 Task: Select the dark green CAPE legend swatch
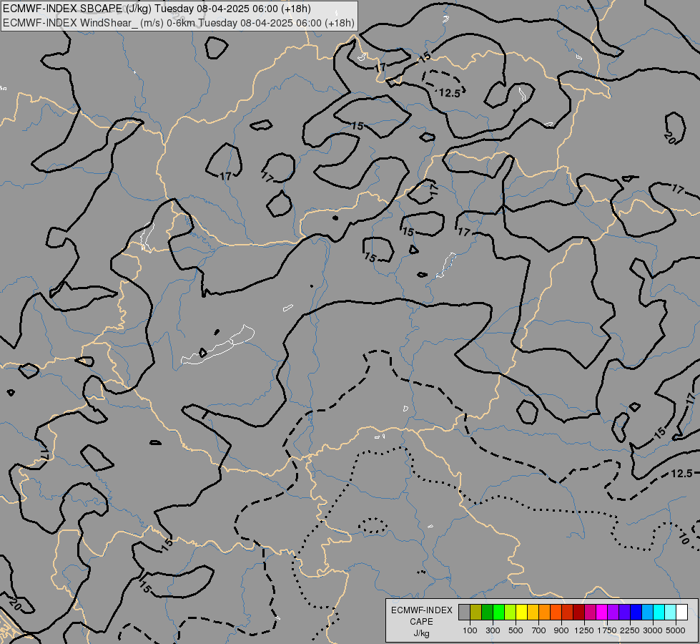487,612
